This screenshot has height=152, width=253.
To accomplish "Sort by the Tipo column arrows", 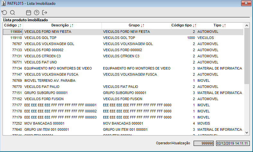I will click(x=224, y=25).
